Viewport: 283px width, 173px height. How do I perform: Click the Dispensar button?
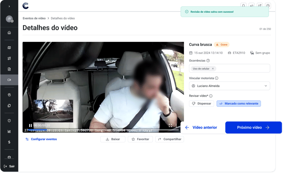(202, 104)
